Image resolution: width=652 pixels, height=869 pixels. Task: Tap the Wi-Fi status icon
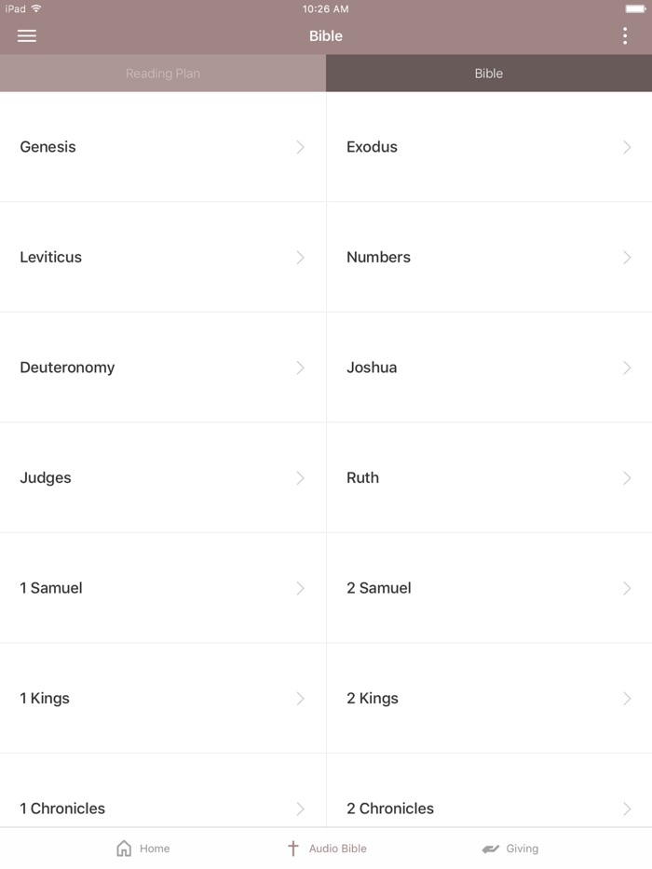click(36, 9)
